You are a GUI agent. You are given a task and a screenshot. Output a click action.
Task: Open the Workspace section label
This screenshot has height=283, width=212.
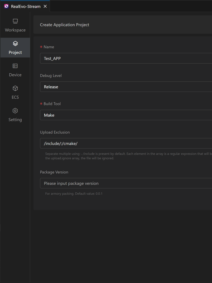pyautogui.click(x=15, y=30)
